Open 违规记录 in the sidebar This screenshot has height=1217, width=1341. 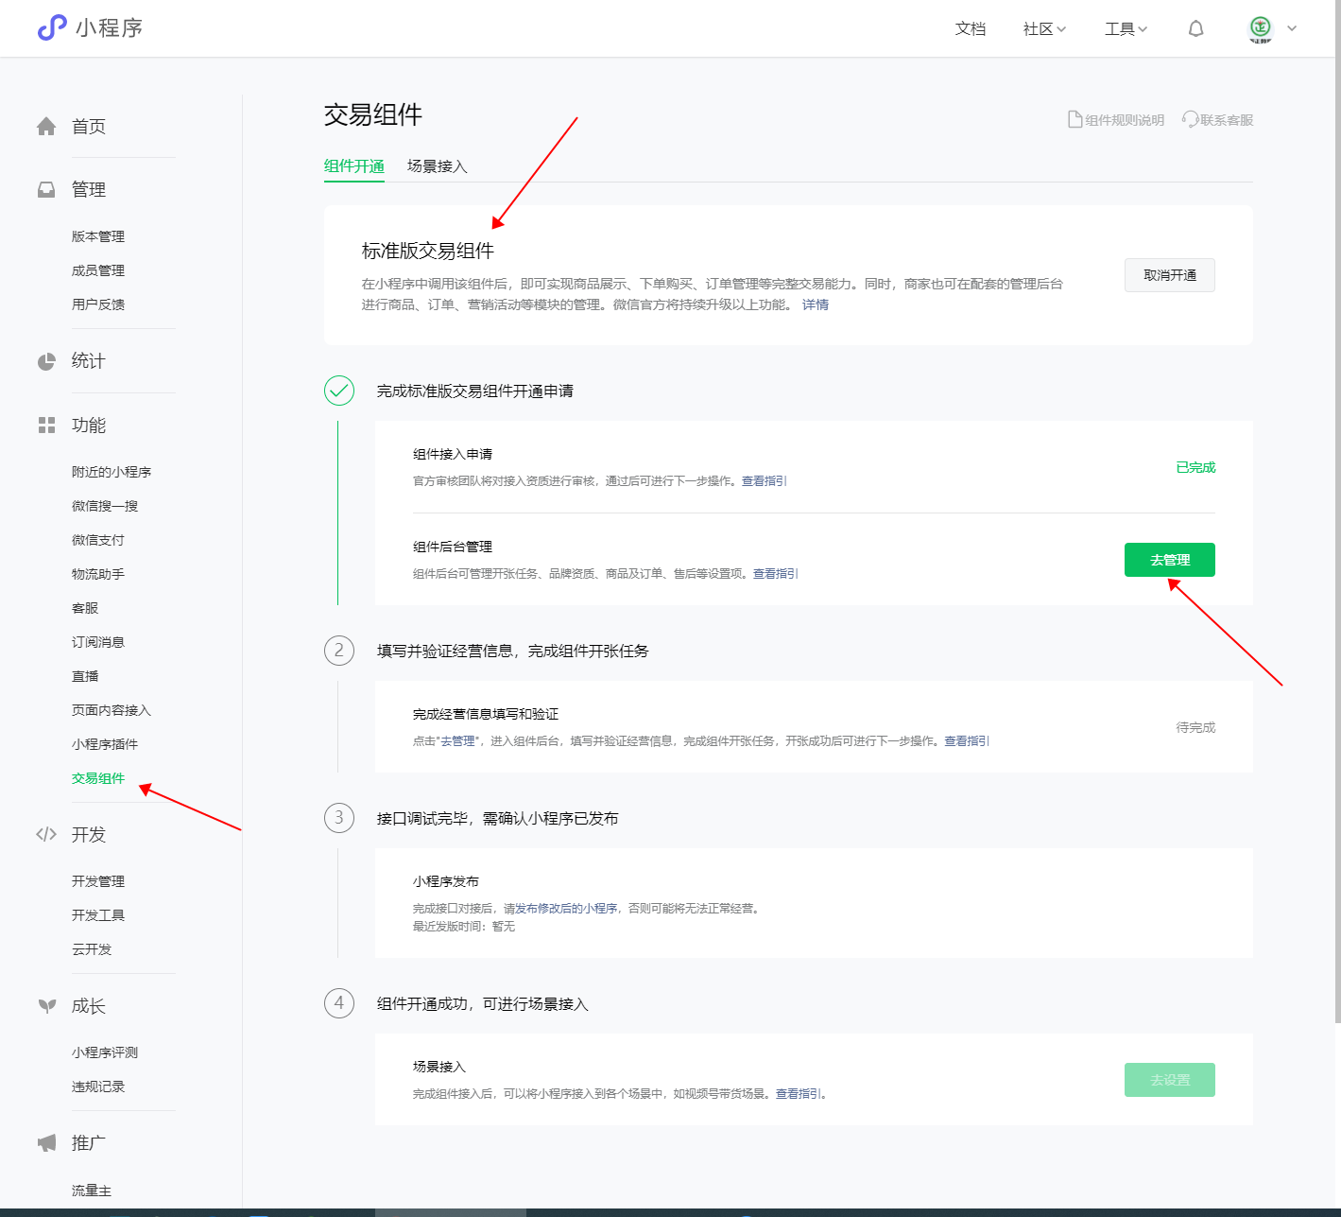coord(98,1087)
